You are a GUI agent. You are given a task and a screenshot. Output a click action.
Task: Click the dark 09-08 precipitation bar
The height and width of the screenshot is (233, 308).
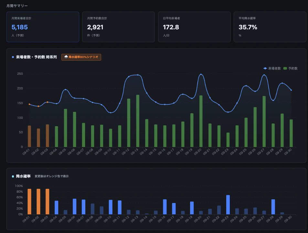(92, 209)
